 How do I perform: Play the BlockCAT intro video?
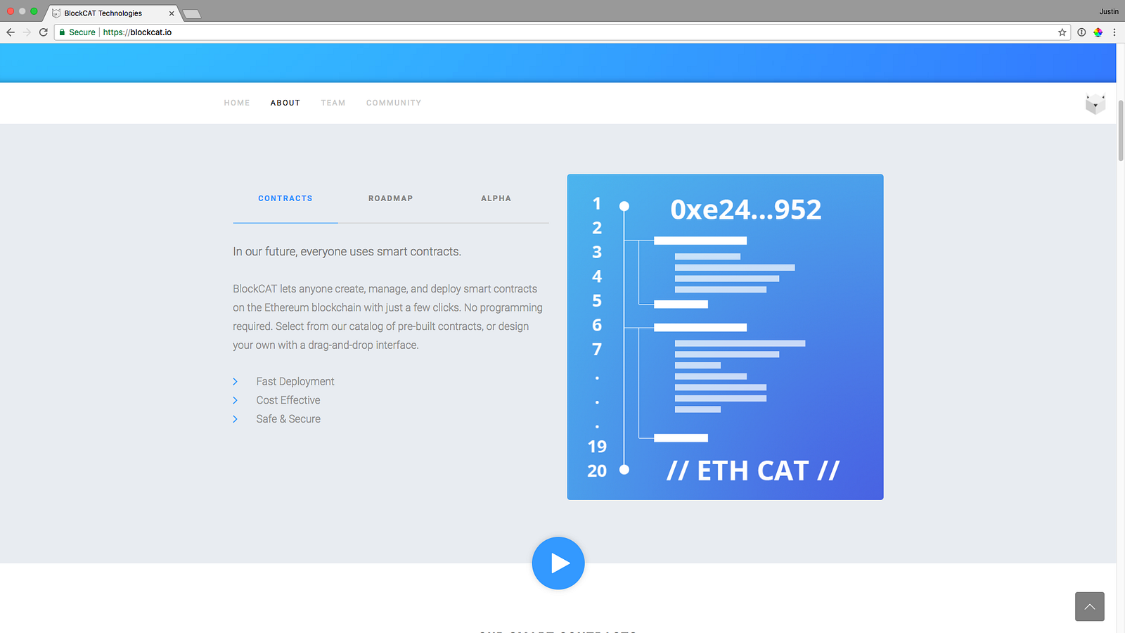[x=558, y=563]
